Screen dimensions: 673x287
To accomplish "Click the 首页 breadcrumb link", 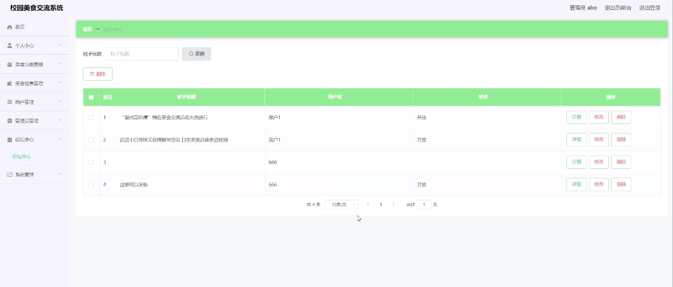I will [87, 29].
